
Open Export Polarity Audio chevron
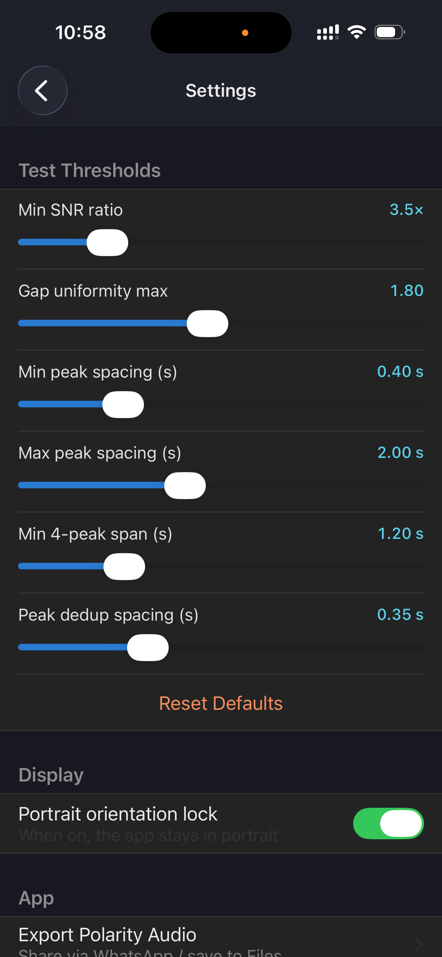419,943
